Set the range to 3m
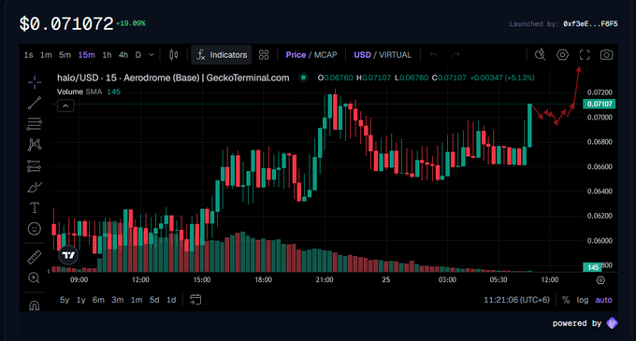 point(118,300)
